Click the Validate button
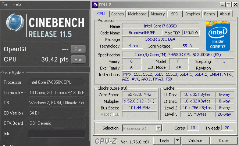239x146 pixels. pos(195,141)
